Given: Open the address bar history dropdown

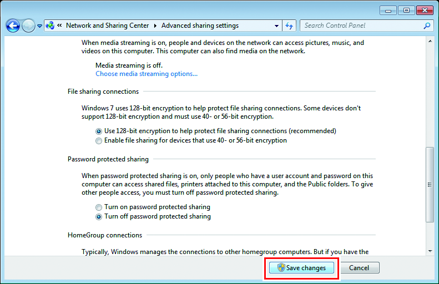Looking at the screenshot, I should point(276,26).
